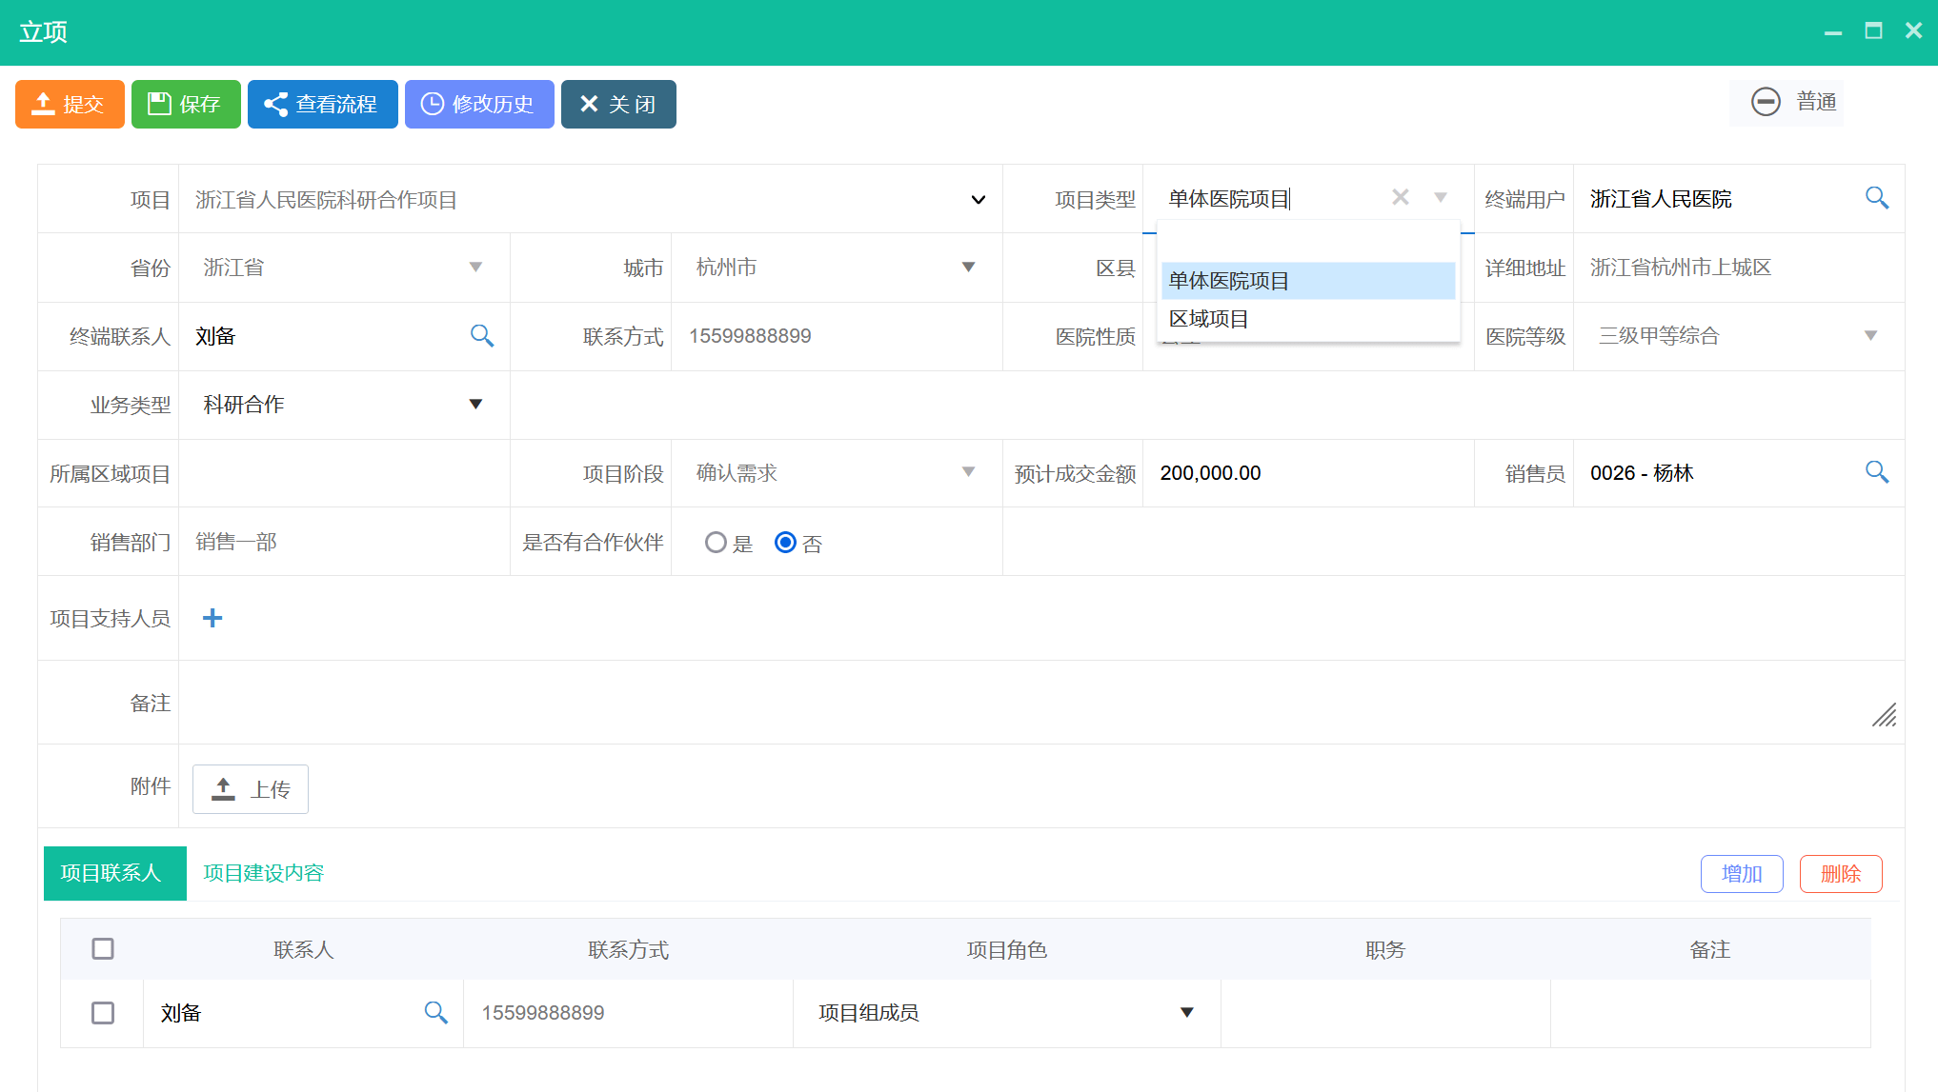Open 查看流程 workflow view

point(322,104)
